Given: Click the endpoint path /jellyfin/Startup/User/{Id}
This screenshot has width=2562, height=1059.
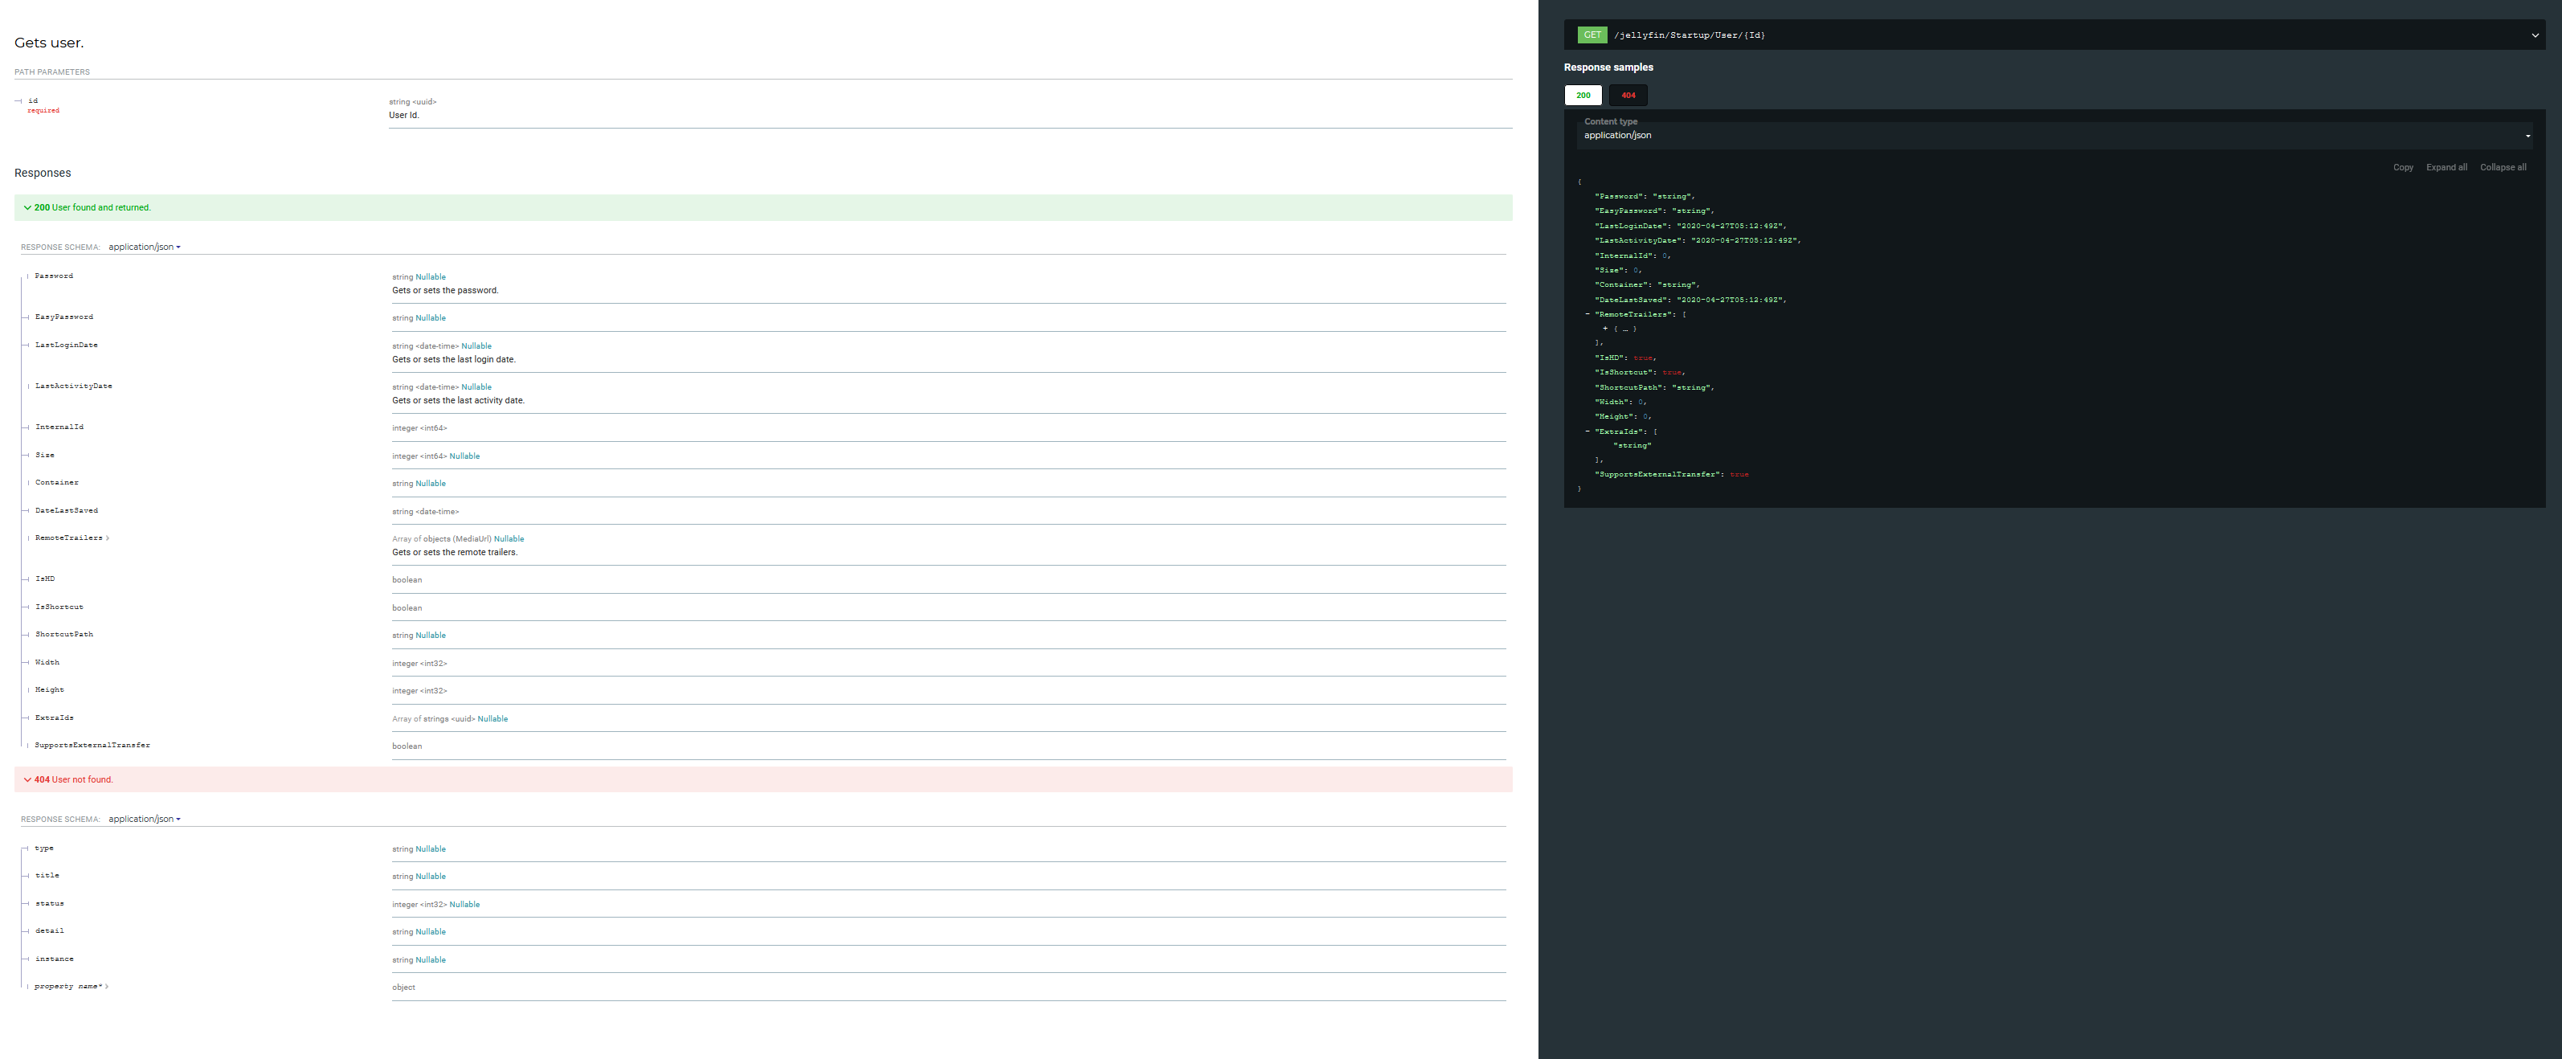Looking at the screenshot, I should [1690, 35].
